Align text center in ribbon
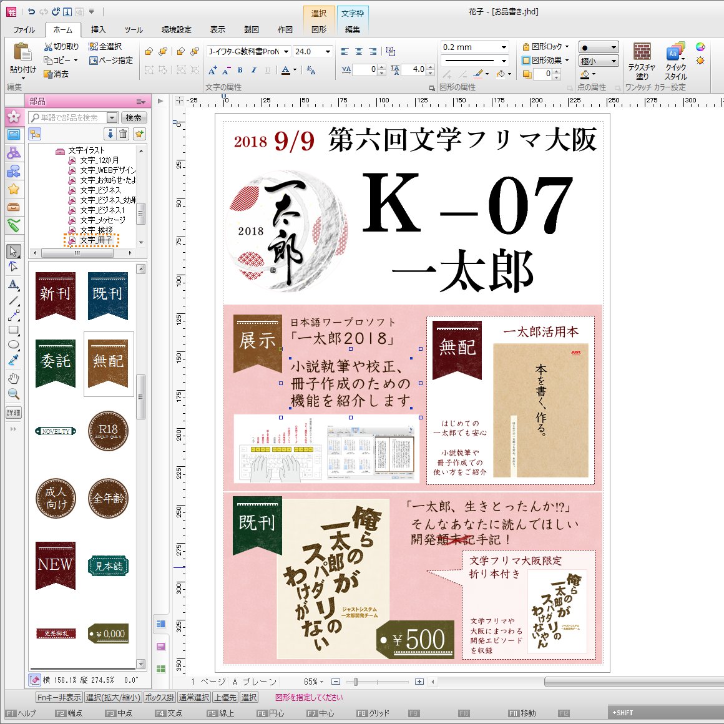 point(359,51)
